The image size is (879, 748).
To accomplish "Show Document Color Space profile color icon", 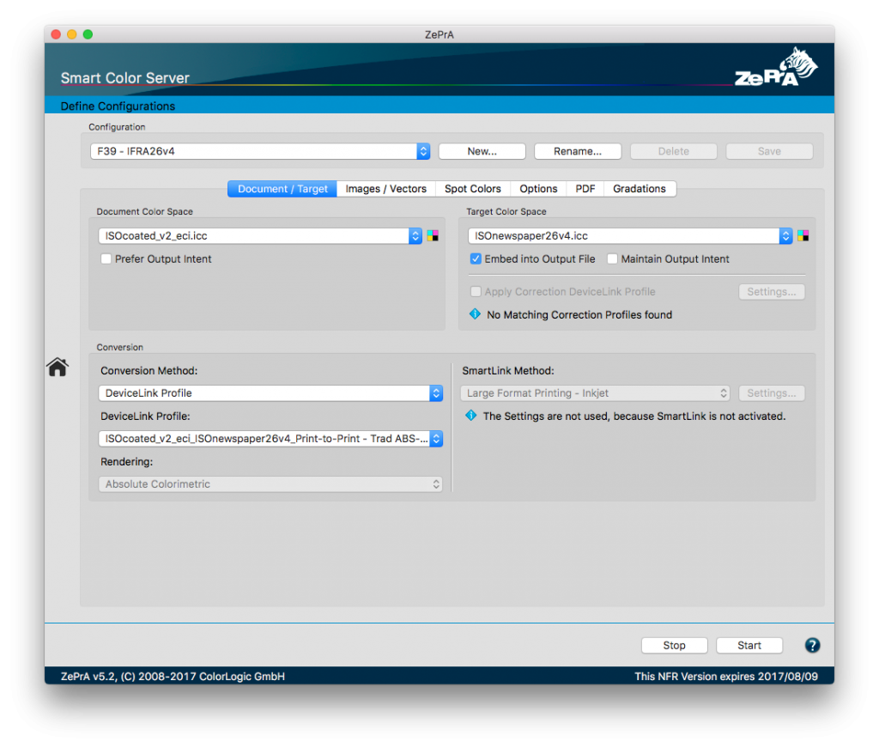I will coord(433,235).
